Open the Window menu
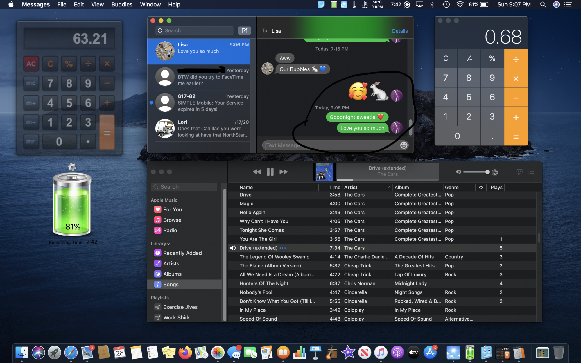 (150, 4)
